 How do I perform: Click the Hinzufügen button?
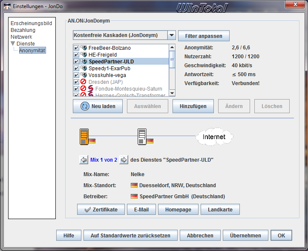coord(193,106)
